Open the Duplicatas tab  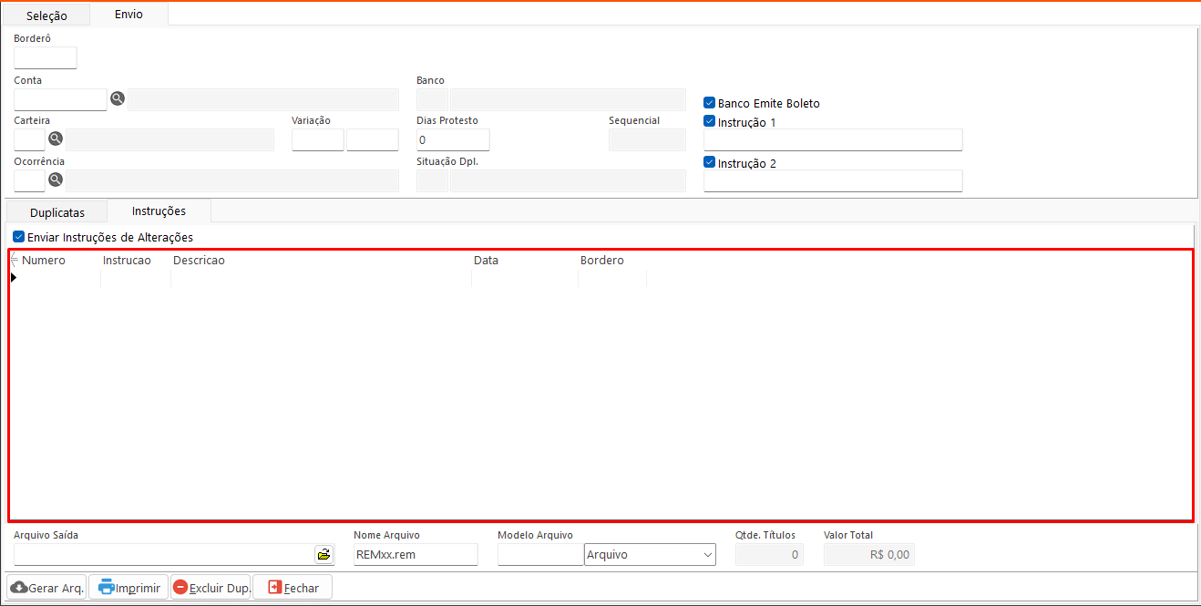tap(56, 212)
